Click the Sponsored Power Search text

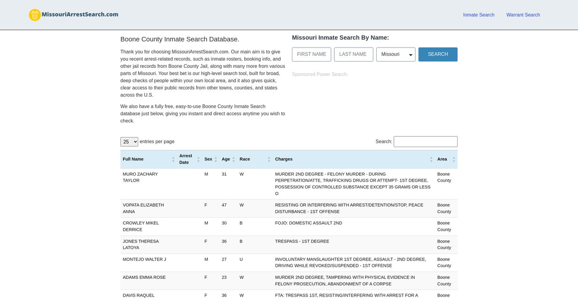[319, 74]
